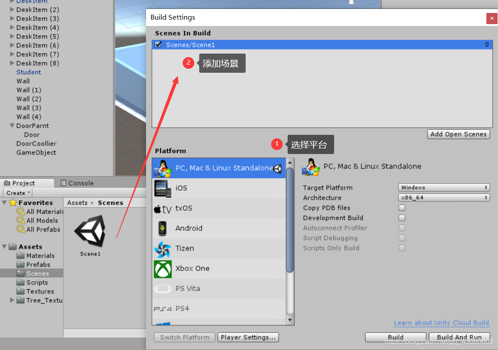
Task: Click the PC standalone icon in the settings header
Action: [310, 167]
